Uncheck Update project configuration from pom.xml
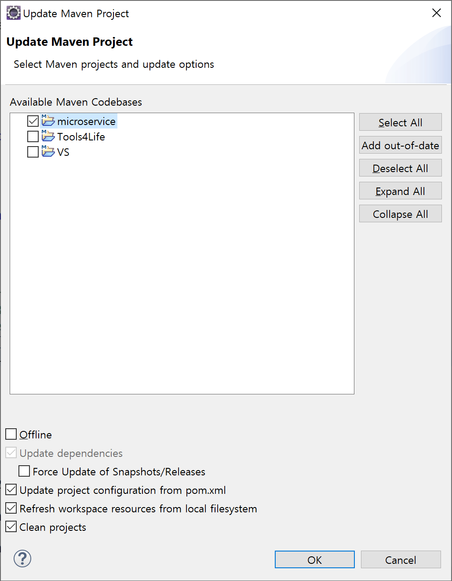The height and width of the screenshot is (581, 452). (x=11, y=490)
